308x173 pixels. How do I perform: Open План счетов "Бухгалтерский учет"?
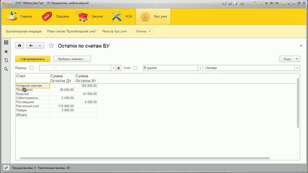(x=72, y=31)
